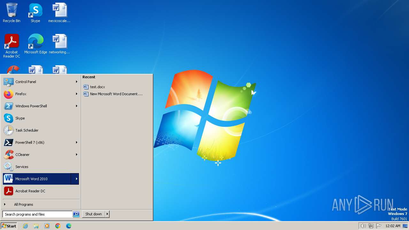
Task: Click Task Scheduler clock icon
Action: click(9, 130)
